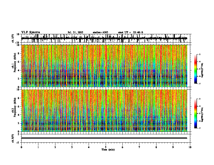Image resolution: width=214 pixels, height=165 pixels.
Task: Click inside the ch.1 spectrogram panel
Action: pyautogui.click(x=104, y=66)
